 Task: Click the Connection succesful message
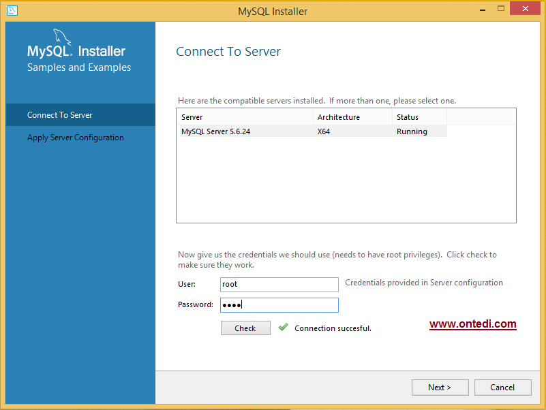pyautogui.click(x=333, y=328)
